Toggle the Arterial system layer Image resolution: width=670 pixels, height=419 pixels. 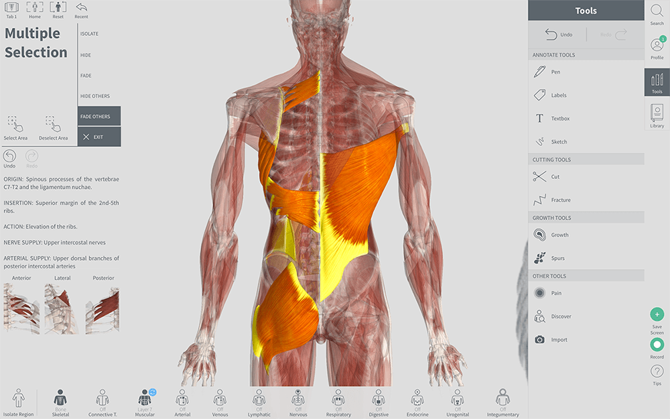point(182,401)
